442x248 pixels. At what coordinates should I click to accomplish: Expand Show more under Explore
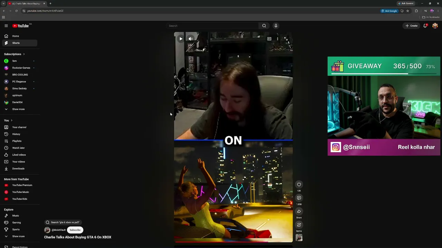(20, 236)
